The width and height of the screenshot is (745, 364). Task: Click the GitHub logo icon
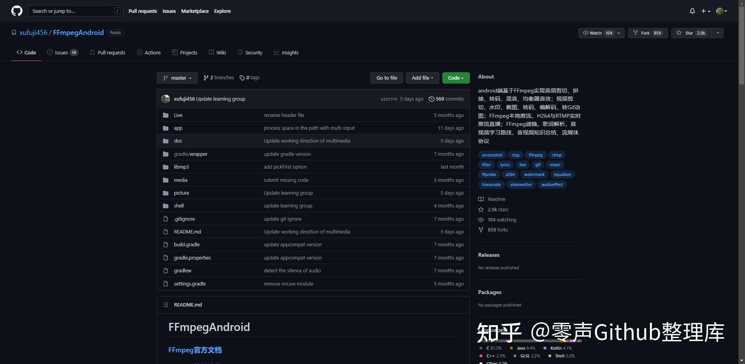[x=16, y=11]
